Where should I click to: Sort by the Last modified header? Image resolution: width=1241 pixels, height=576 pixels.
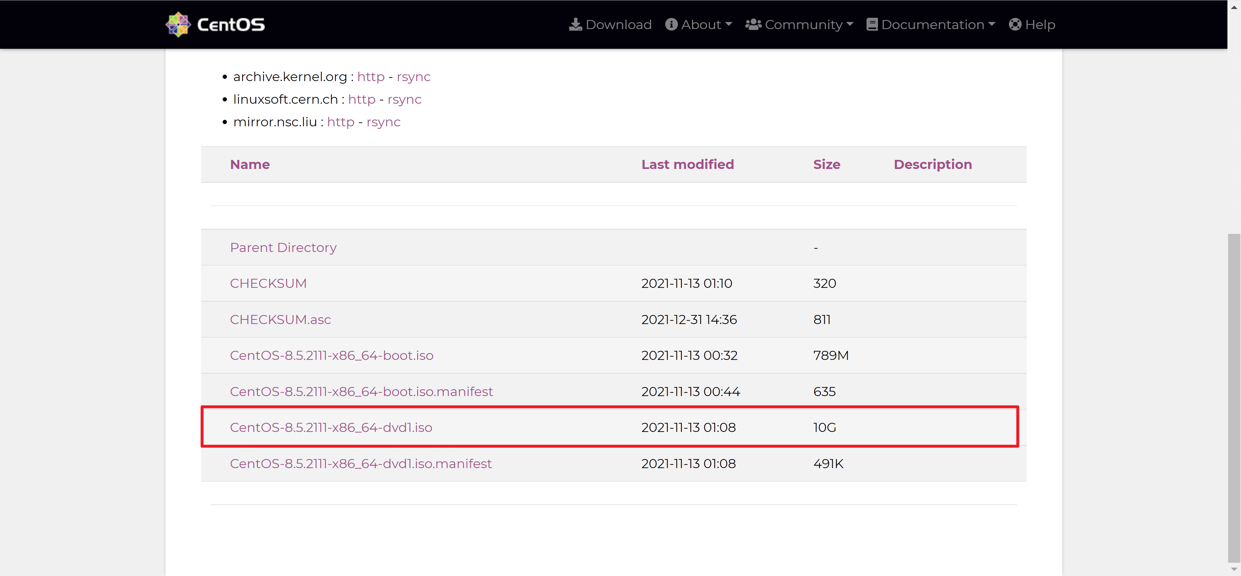click(x=687, y=164)
